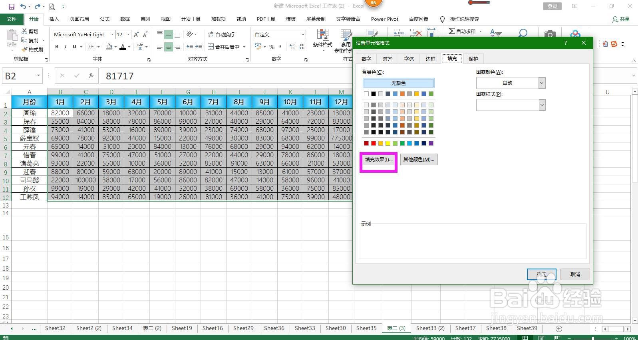Pick the yellow standard color swatch
The image size is (638, 340).
(388, 143)
